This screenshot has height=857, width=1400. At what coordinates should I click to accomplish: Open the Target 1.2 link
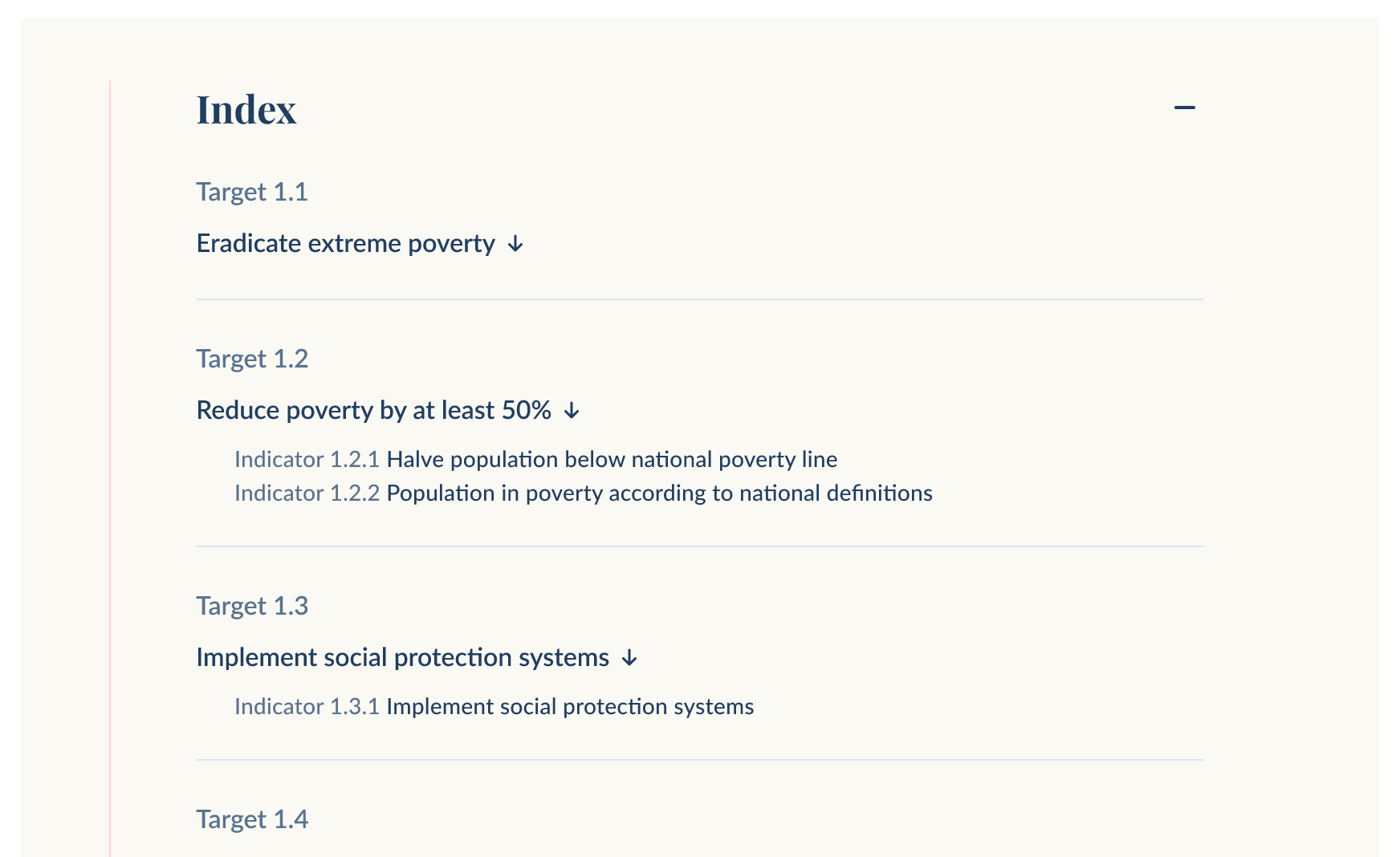coord(251,359)
